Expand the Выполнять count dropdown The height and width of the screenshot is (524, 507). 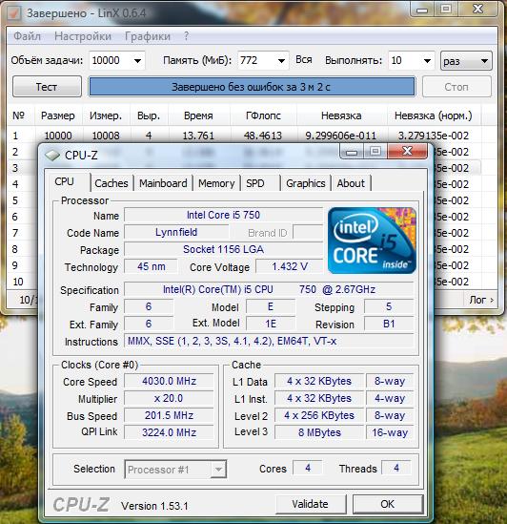tap(427, 61)
